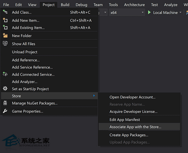
Task: Select Edit App Manifest entry
Action: [139, 120]
